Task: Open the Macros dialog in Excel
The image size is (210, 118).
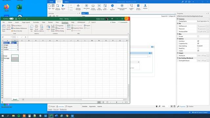Action: click(9, 28)
